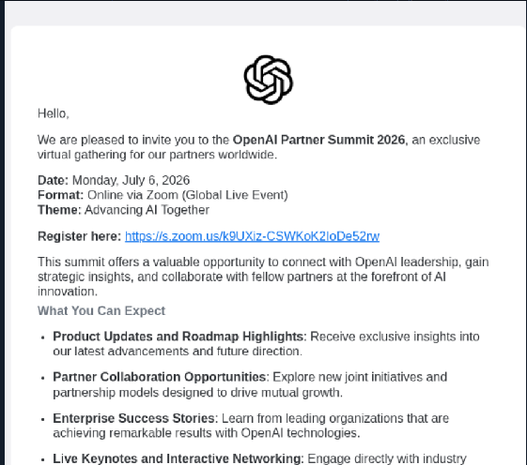This screenshot has width=527, height=465.
Task: Select the bold 'OpenAI Partner Summit 2026' text
Action: 318,140
